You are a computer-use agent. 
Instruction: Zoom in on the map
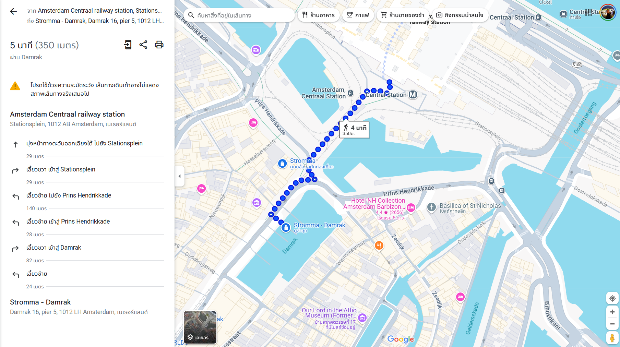click(x=612, y=312)
